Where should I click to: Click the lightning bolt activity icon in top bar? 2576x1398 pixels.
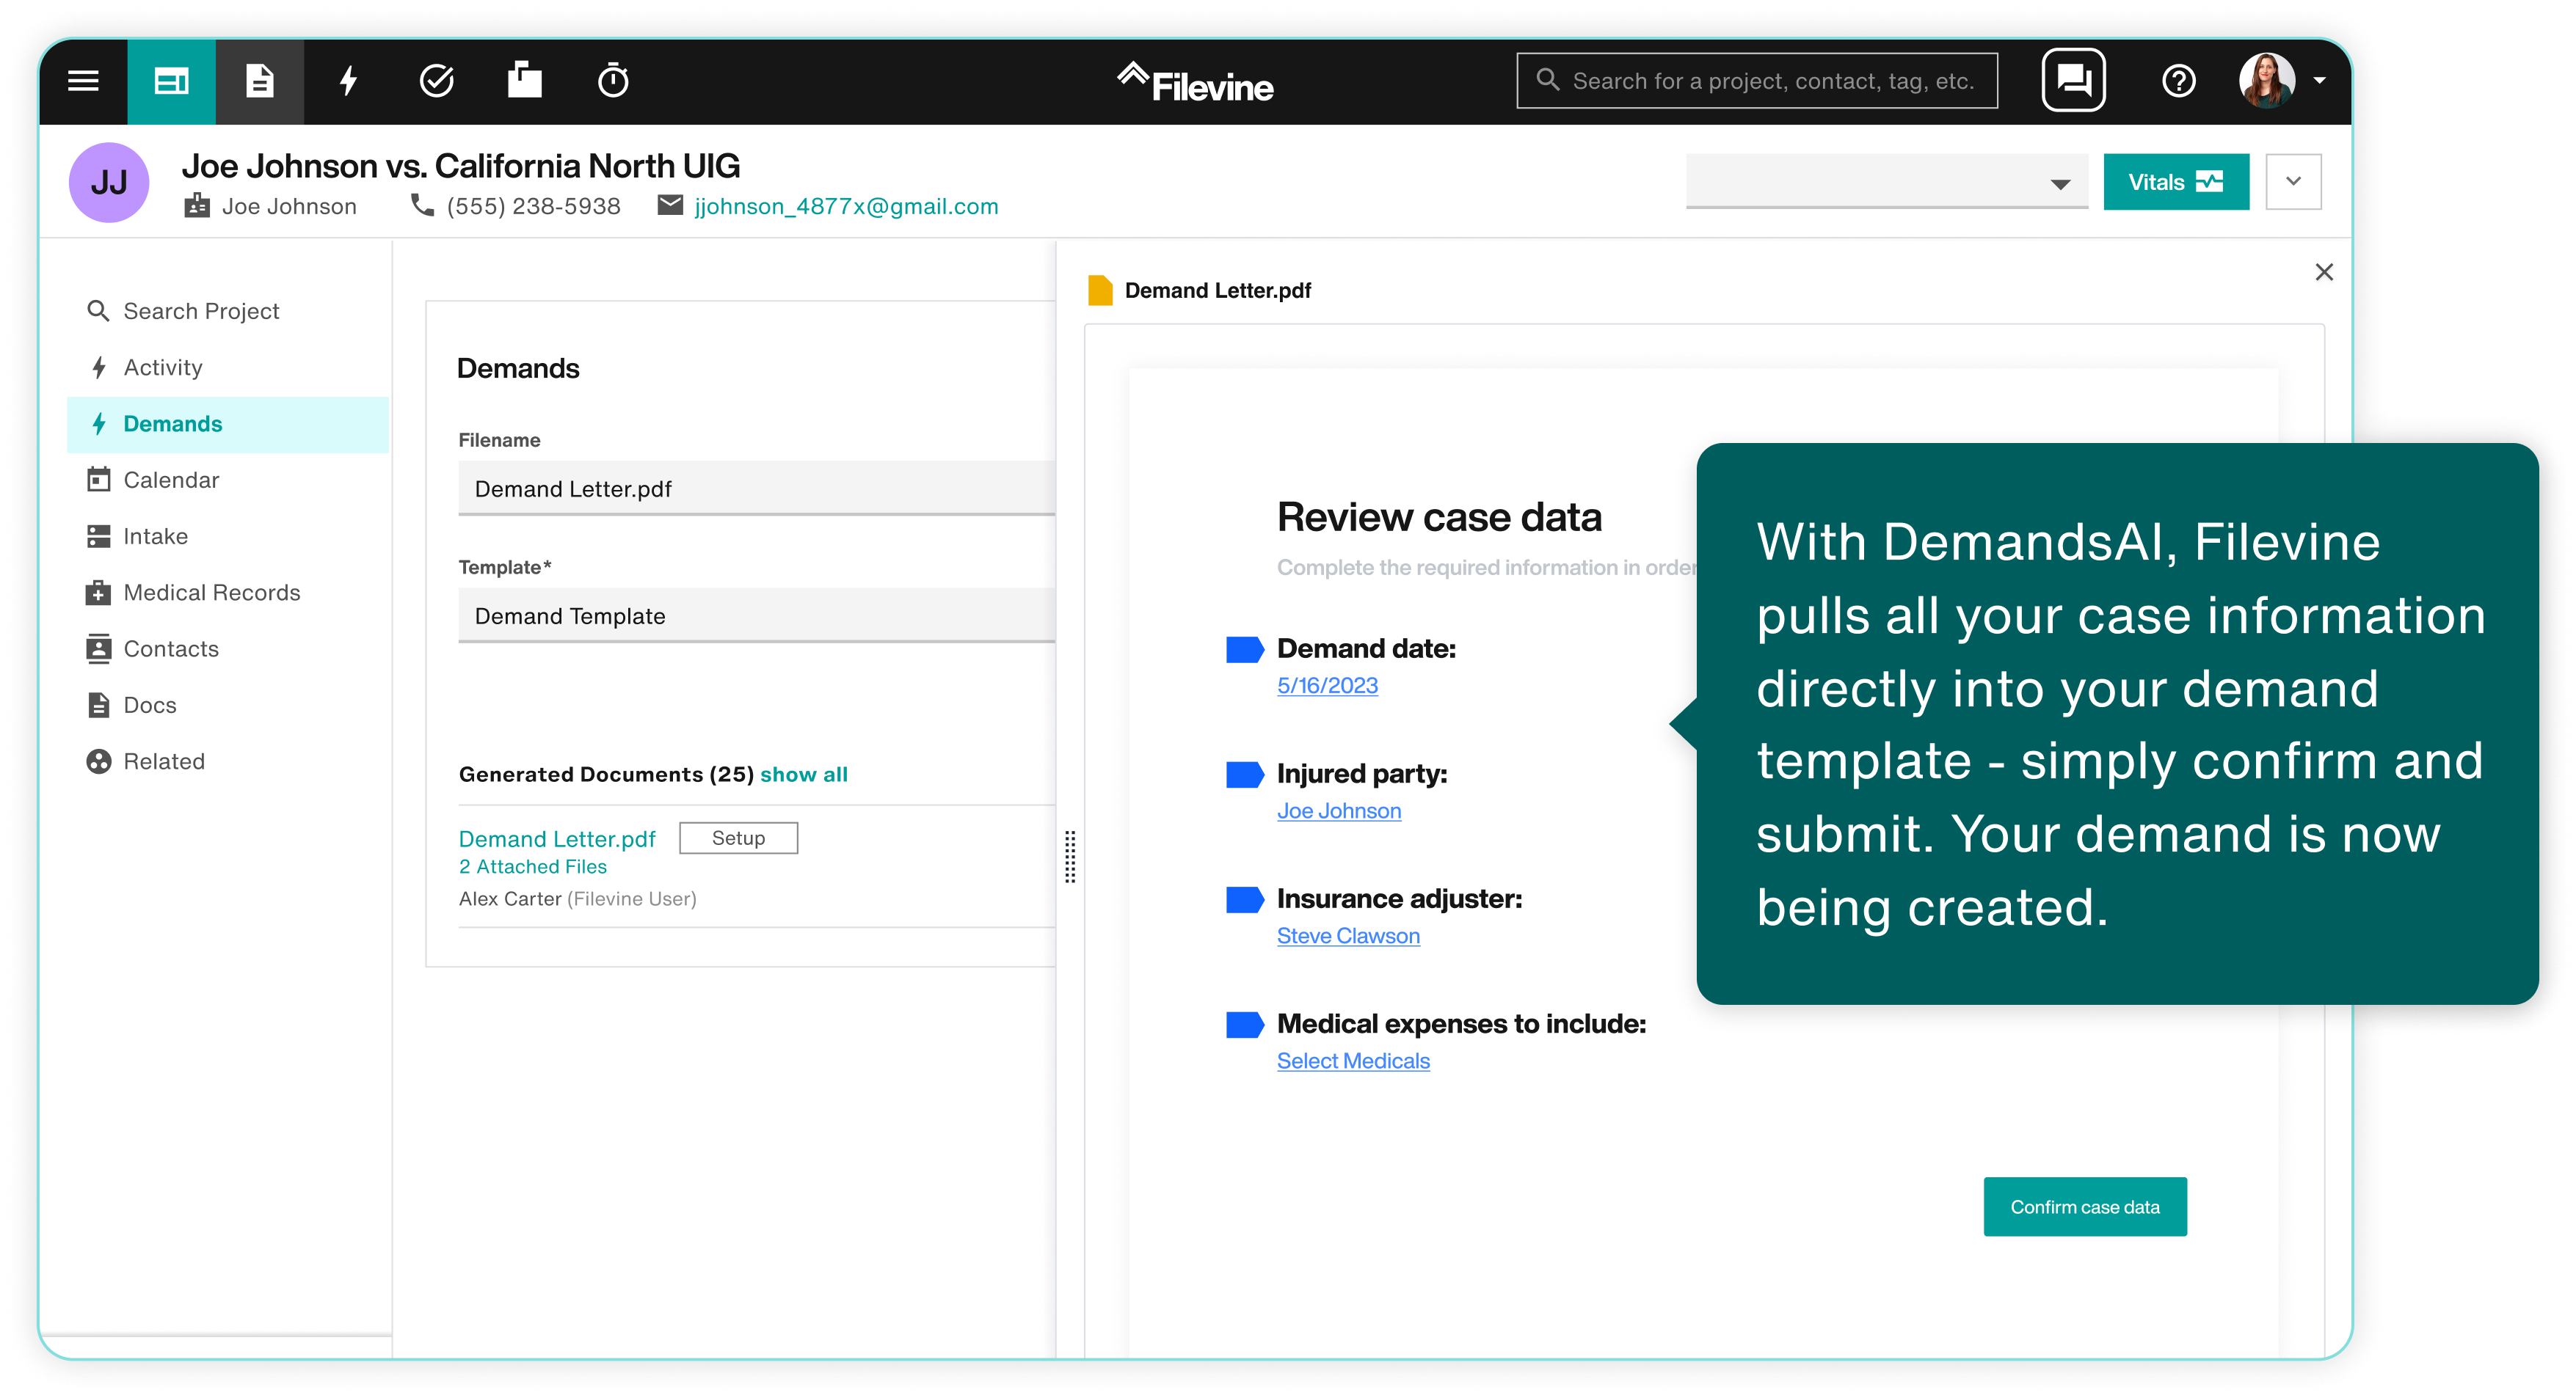[348, 81]
